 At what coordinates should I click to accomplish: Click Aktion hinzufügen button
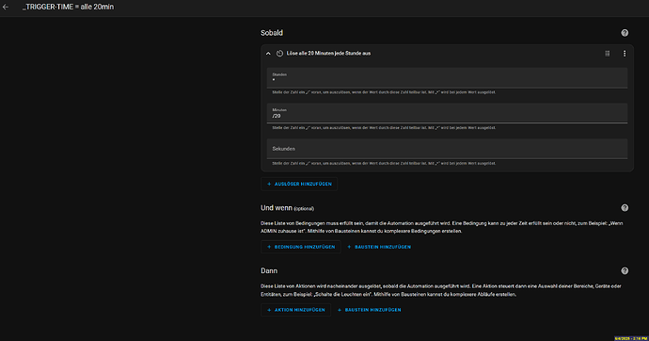[295, 310]
